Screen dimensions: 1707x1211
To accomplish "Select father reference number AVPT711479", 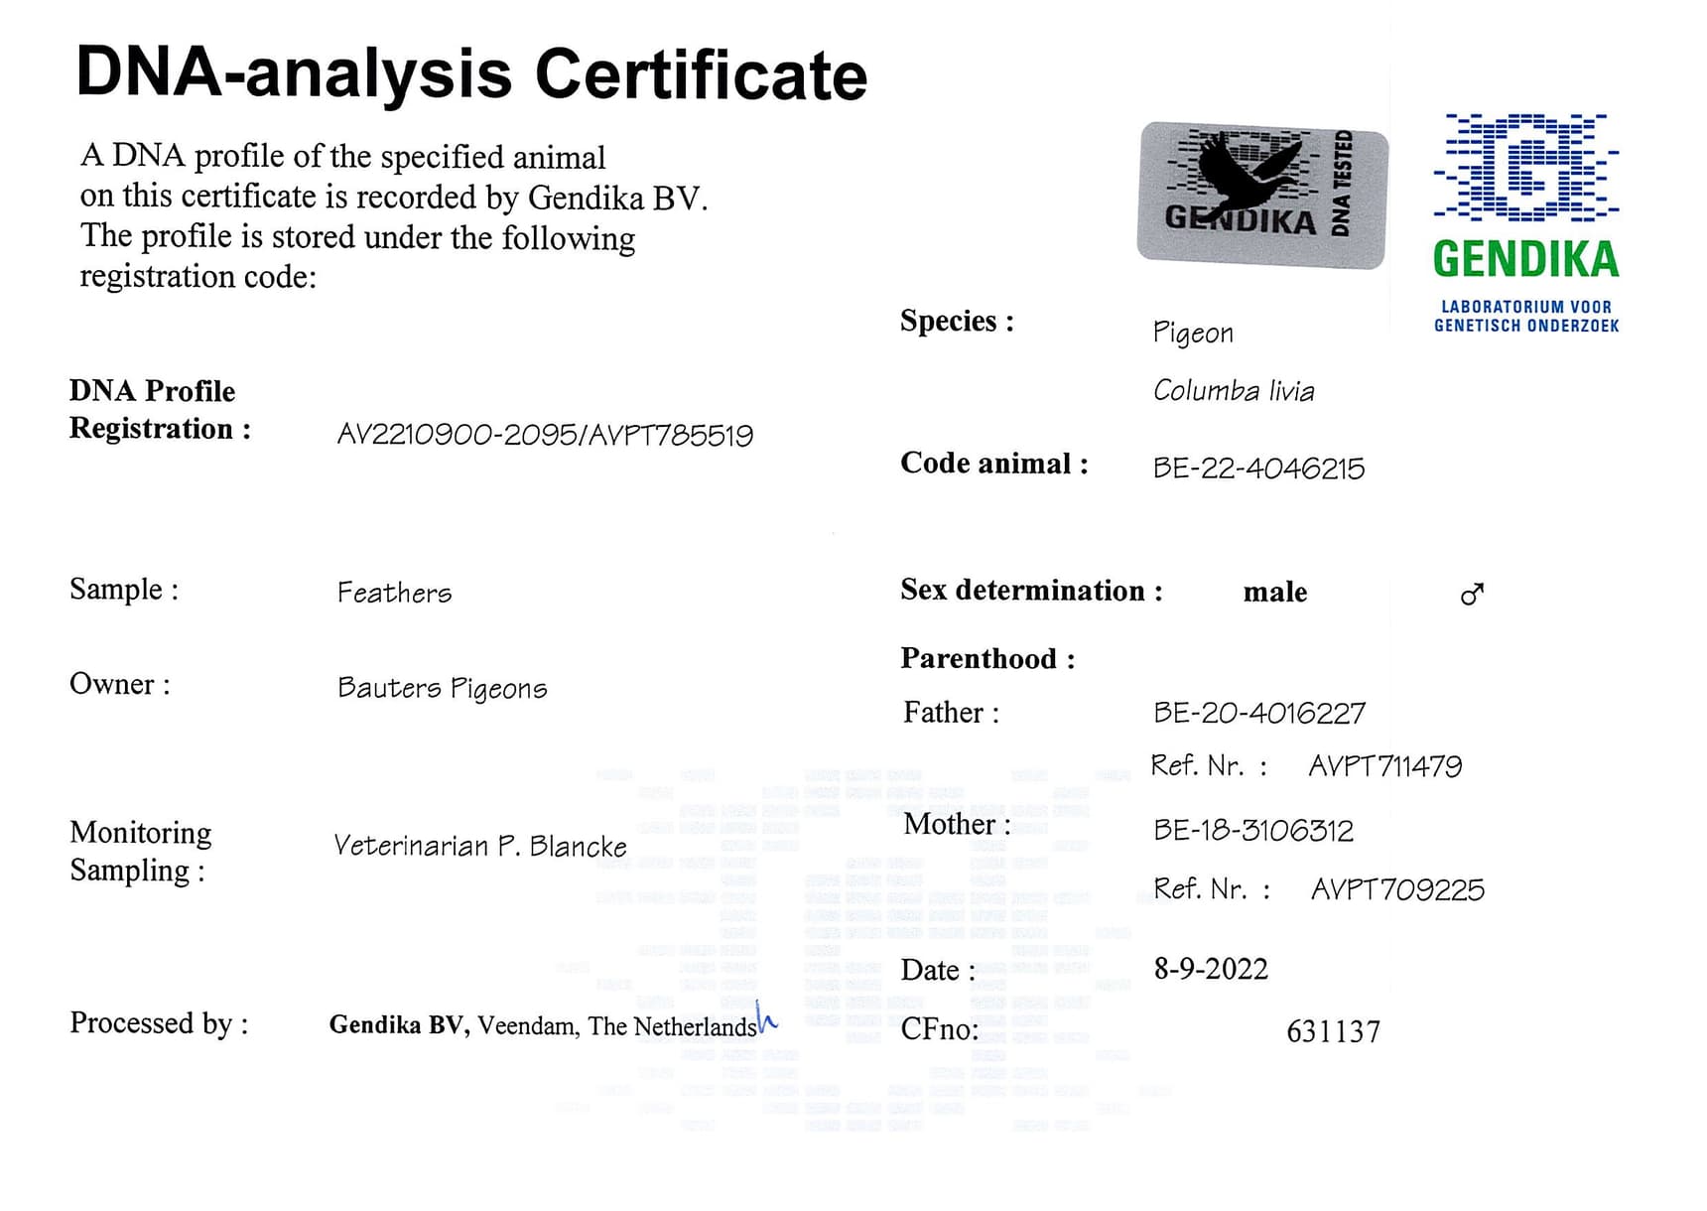I will [x=1384, y=766].
